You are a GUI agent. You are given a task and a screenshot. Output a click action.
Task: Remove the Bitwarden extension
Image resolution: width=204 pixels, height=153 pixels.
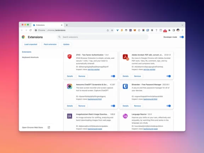point(137,106)
